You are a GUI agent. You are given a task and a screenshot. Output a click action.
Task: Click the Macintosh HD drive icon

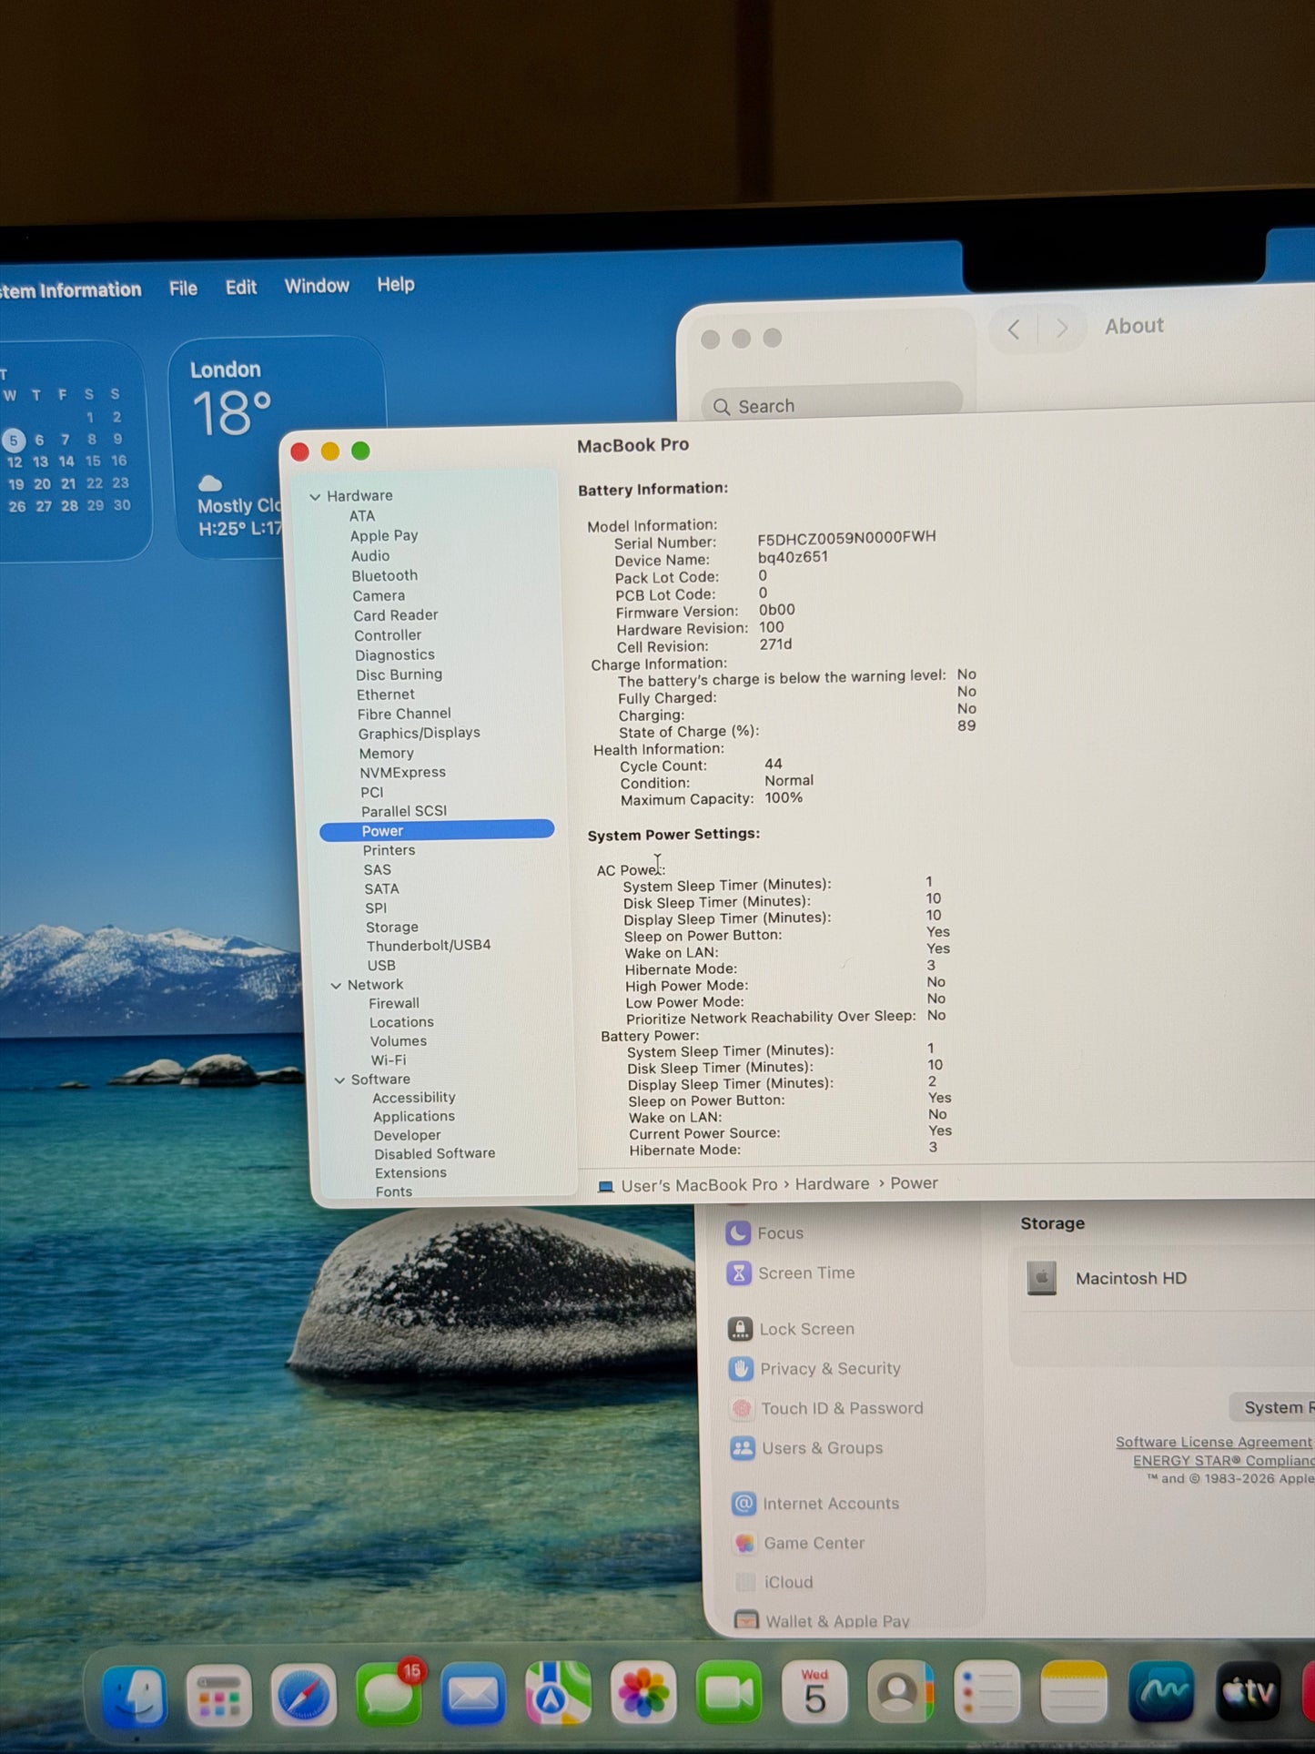point(1042,1278)
